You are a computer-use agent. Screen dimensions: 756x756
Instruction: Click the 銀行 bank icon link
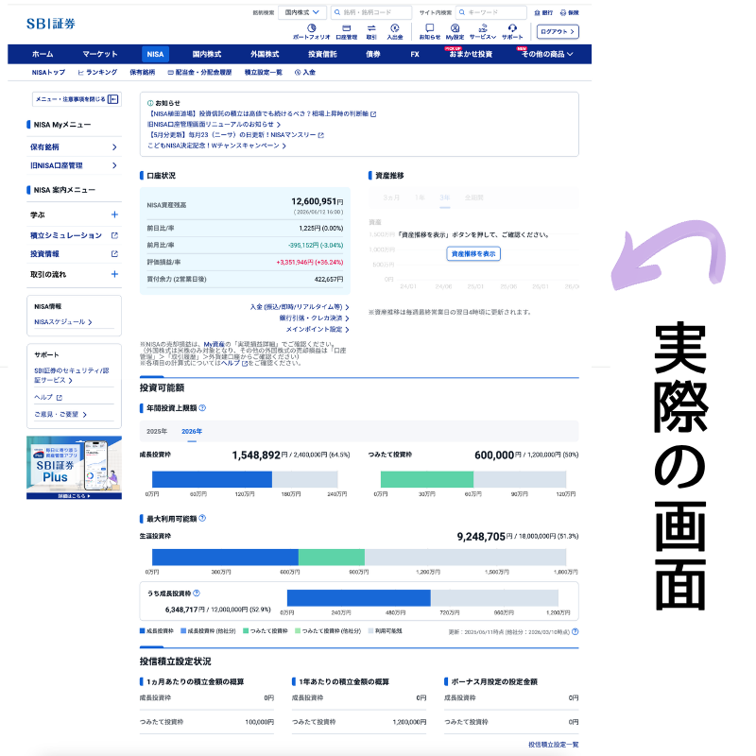(x=543, y=12)
